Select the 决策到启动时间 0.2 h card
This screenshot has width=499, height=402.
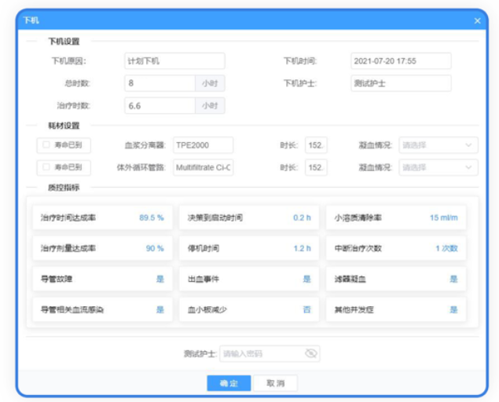coord(249,217)
